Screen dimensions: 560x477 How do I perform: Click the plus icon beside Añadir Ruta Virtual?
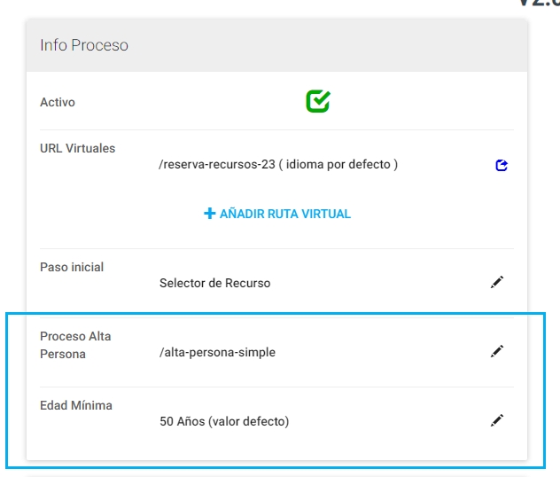pos(210,214)
